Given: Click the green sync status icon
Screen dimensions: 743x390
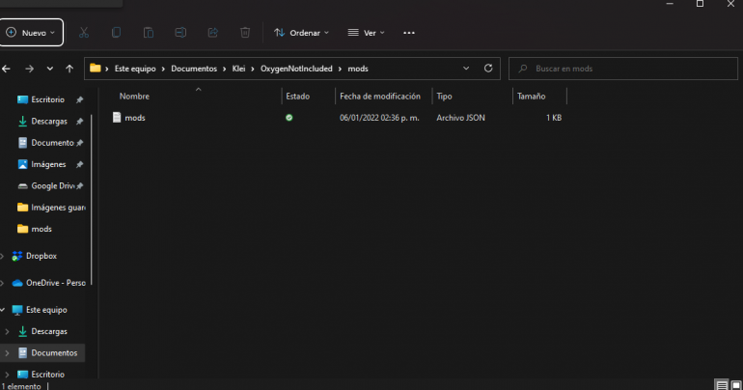Looking at the screenshot, I should coord(289,118).
